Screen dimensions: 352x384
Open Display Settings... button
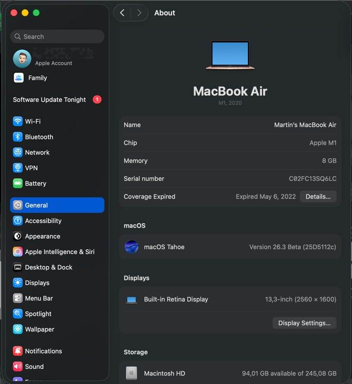(304, 323)
